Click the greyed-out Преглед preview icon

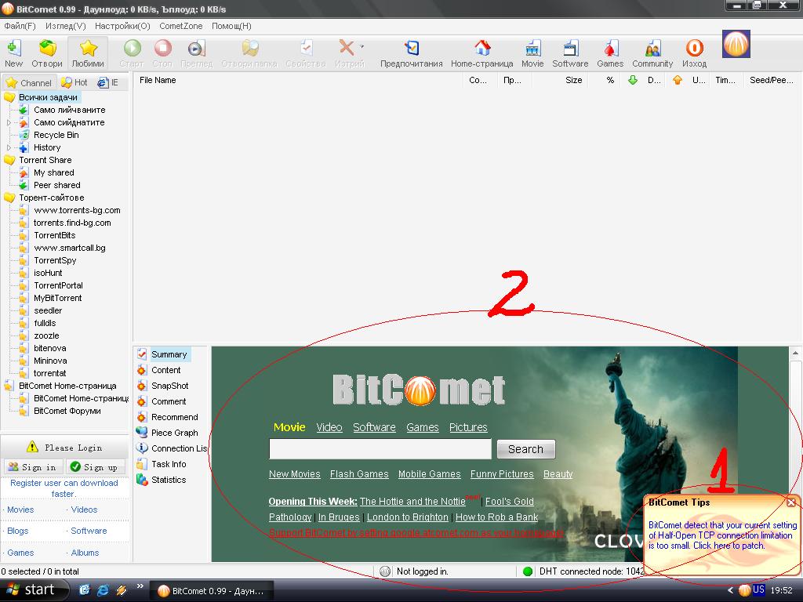197,49
